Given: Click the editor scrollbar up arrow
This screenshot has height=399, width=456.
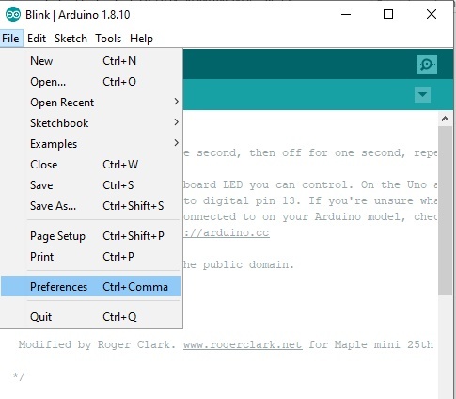Looking at the screenshot, I should 445,119.
